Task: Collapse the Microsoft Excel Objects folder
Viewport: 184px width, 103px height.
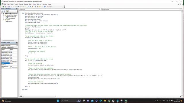Action: pyautogui.click(x=4, y=15)
